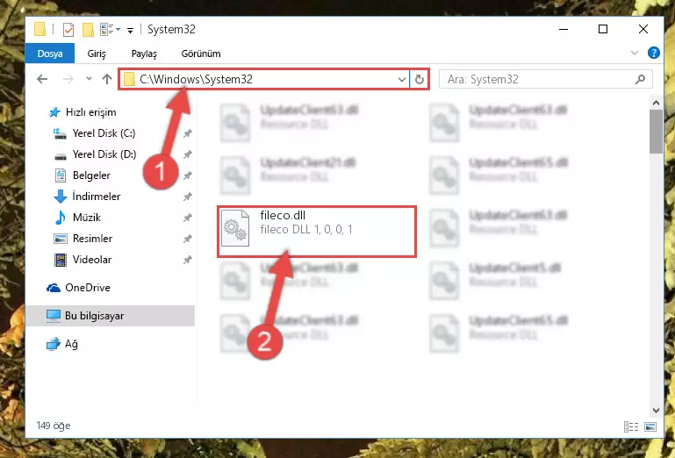The width and height of the screenshot is (675, 458).
Task: Click the search magnifier icon
Action: (640, 79)
